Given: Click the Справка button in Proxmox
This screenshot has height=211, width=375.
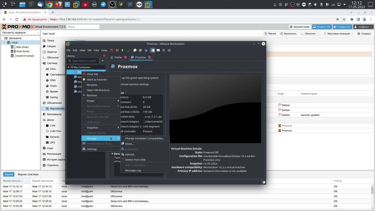Looking at the screenshot, I should tap(364, 34).
